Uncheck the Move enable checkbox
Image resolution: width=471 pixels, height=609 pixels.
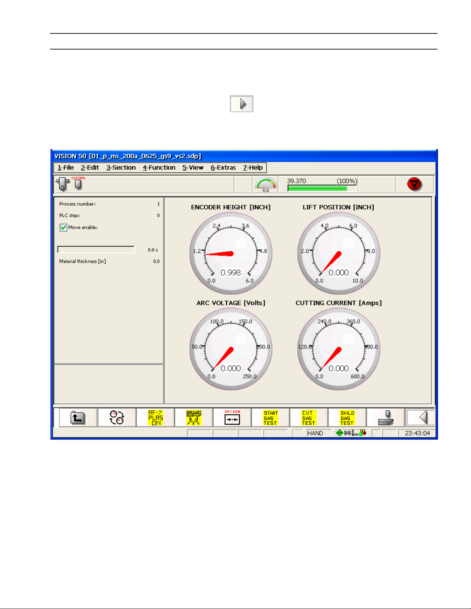(x=63, y=227)
